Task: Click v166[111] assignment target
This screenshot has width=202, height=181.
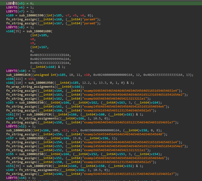Action: pos(14,79)
